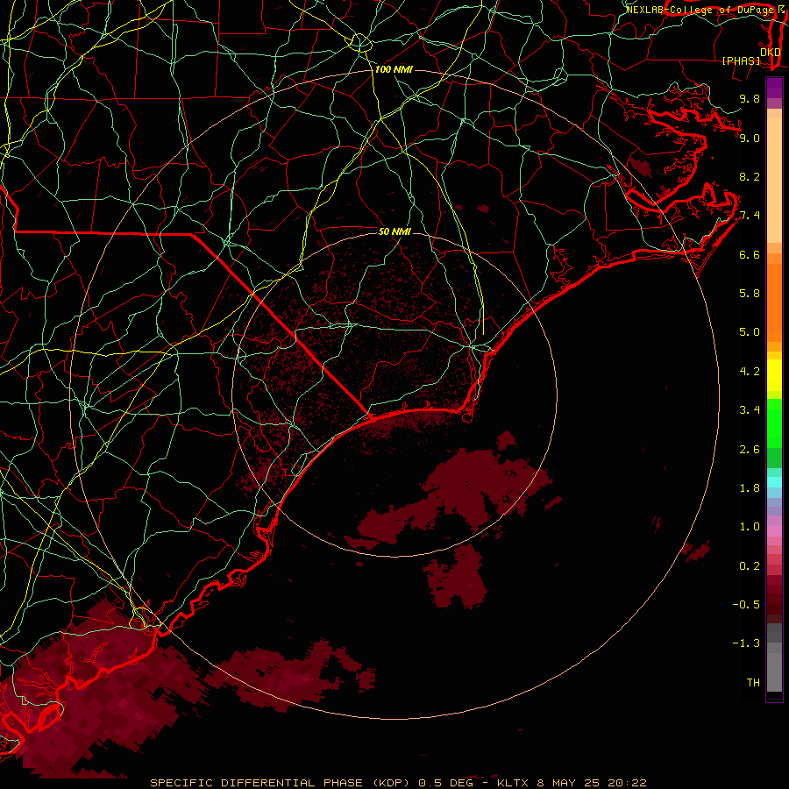Click the 4.2 value on color scale
Image resolution: width=789 pixels, height=789 pixels.
pos(750,372)
